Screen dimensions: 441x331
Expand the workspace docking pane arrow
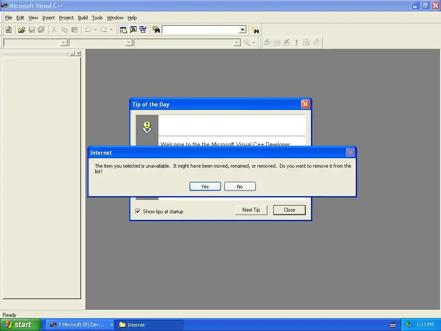tap(72, 53)
